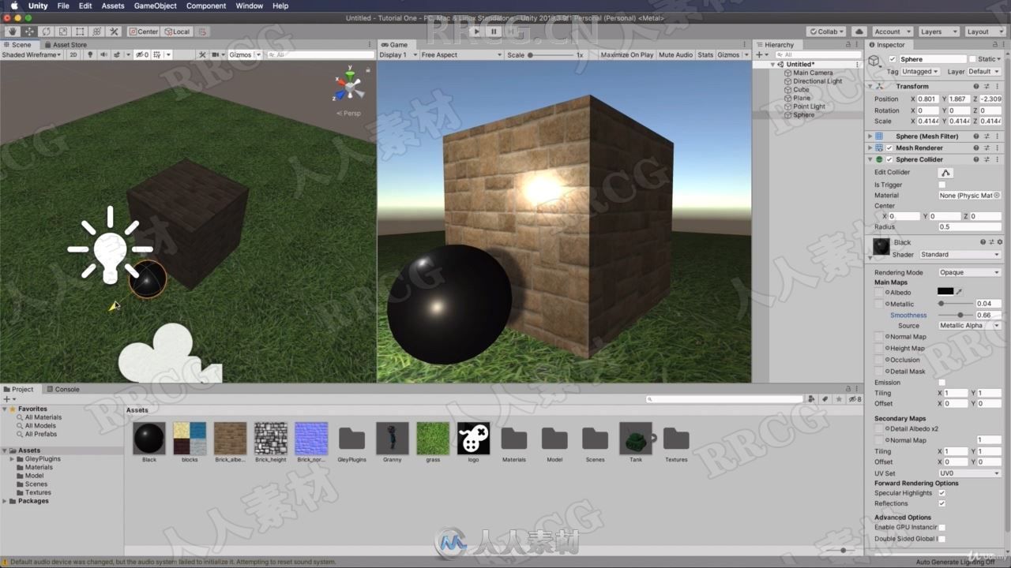
Task: Click Mute Audio button
Action: [675, 55]
